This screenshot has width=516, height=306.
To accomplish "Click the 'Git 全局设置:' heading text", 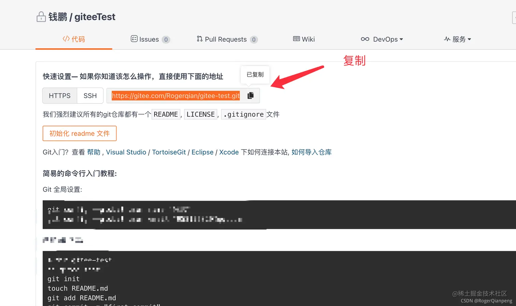I will tap(62, 189).
